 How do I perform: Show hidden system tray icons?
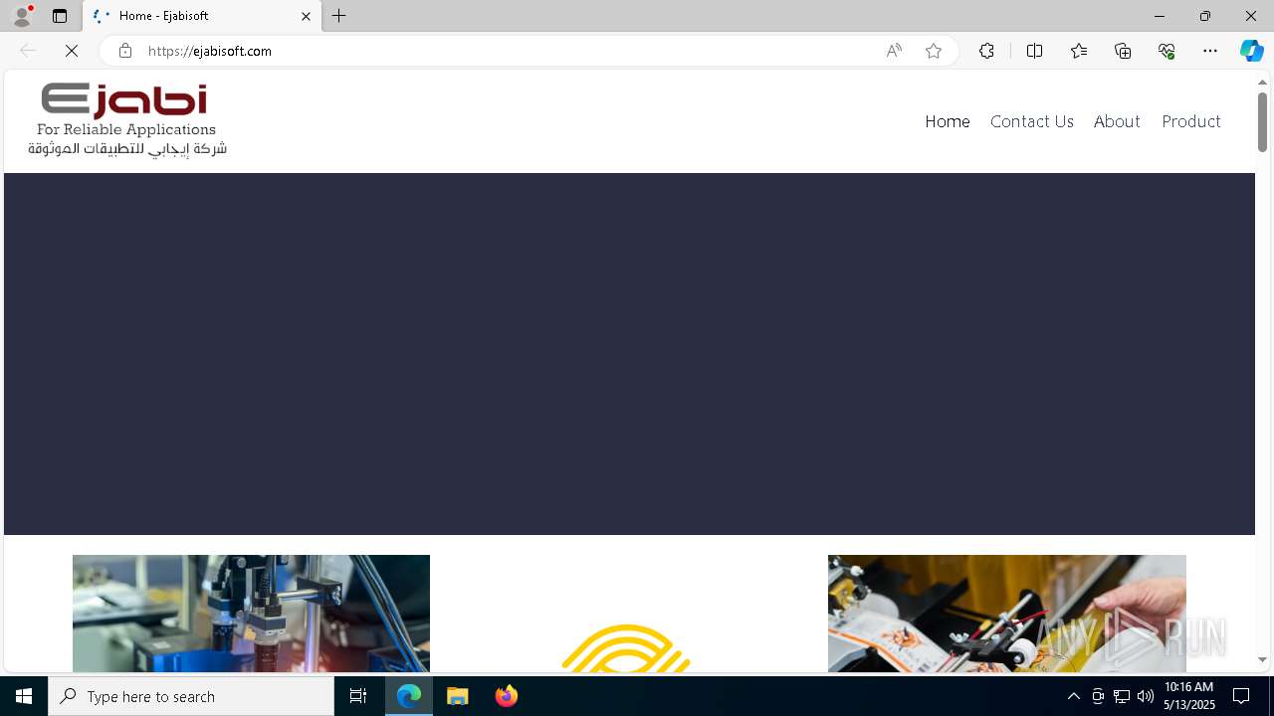tap(1074, 696)
